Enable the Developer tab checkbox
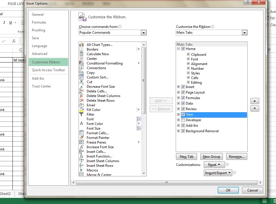Viewport: 276px width, 204px height. tap(183, 120)
